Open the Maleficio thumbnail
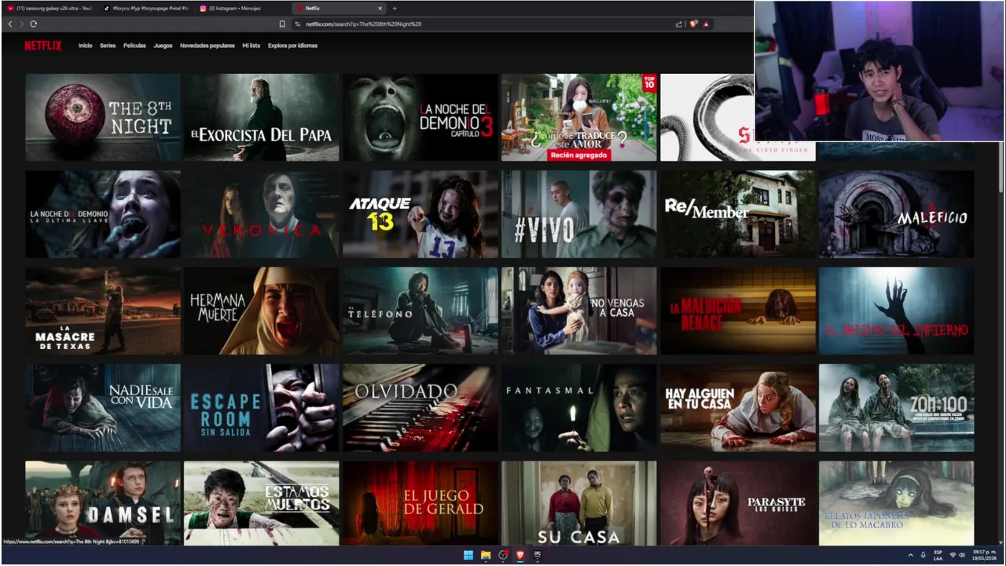1006x566 pixels. [897, 214]
